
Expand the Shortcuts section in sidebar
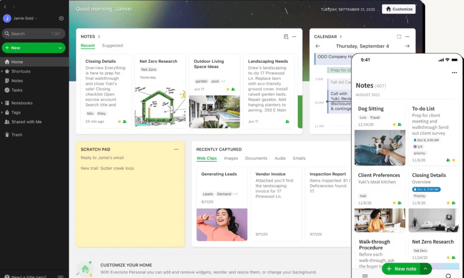point(2,71)
